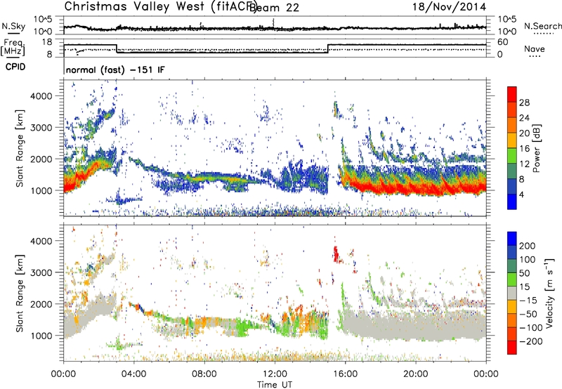The image size is (562, 389).
Task: Pick the yellow segment of power colorbar
Action: coord(512,140)
